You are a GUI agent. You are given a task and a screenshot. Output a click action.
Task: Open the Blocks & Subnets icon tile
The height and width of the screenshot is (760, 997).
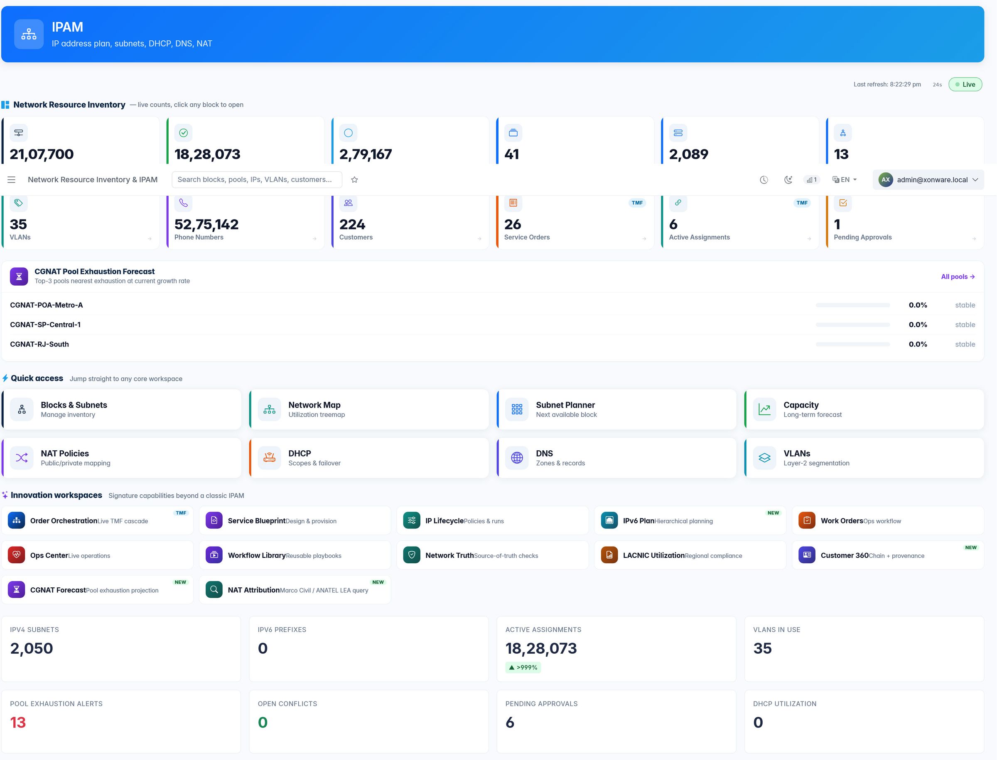pos(22,409)
